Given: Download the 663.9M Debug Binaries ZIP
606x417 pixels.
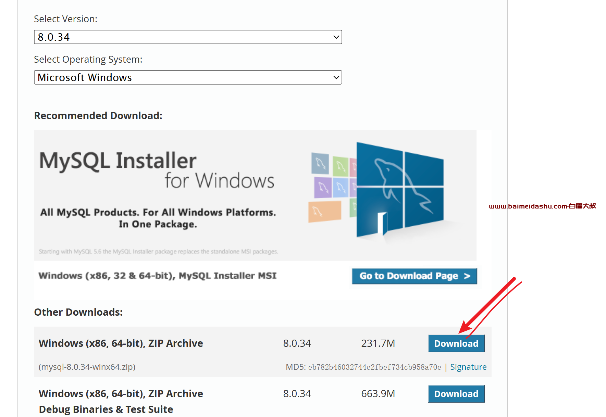Looking at the screenshot, I should click(x=456, y=394).
